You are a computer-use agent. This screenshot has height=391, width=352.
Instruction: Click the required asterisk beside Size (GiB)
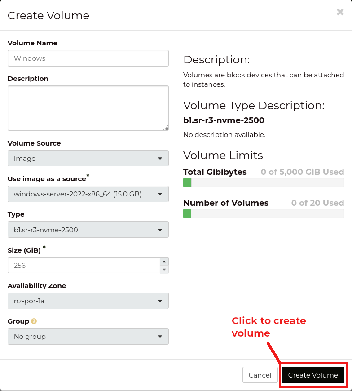tap(44, 248)
